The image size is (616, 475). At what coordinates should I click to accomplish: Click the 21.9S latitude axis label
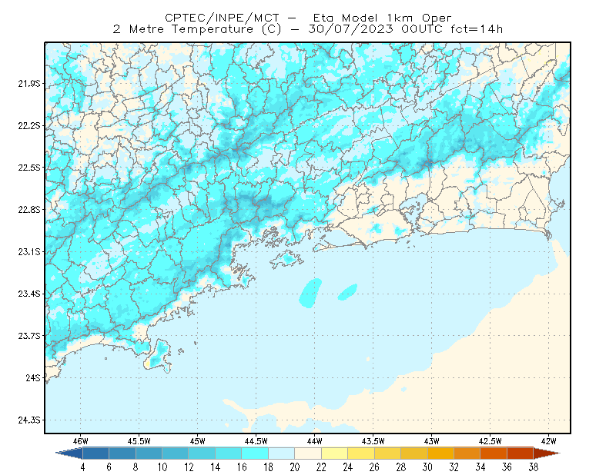point(29,83)
